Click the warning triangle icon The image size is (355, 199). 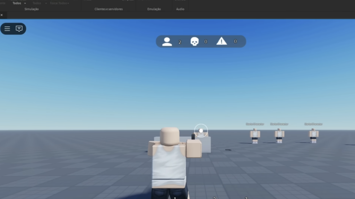point(222,41)
